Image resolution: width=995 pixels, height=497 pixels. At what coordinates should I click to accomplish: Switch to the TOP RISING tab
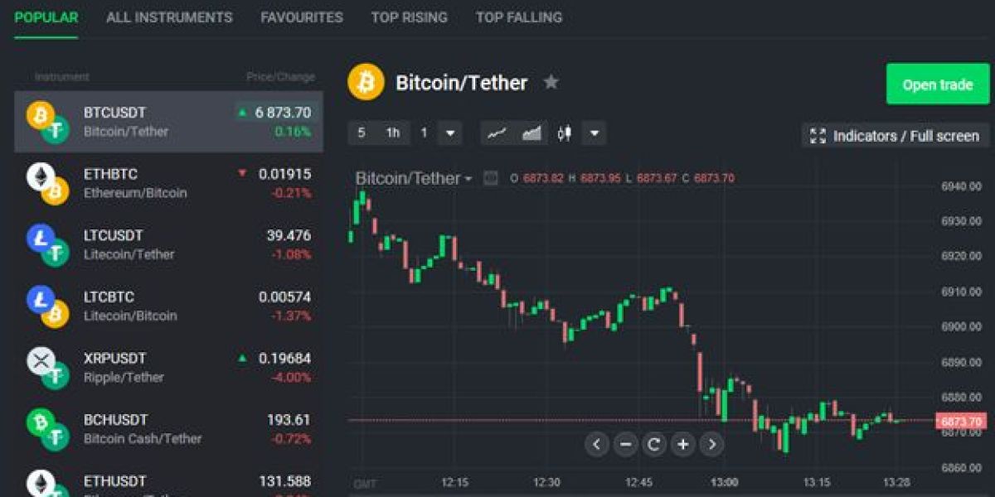(x=408, y=17)
